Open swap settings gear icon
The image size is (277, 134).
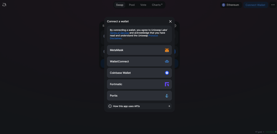coord(175,26)
